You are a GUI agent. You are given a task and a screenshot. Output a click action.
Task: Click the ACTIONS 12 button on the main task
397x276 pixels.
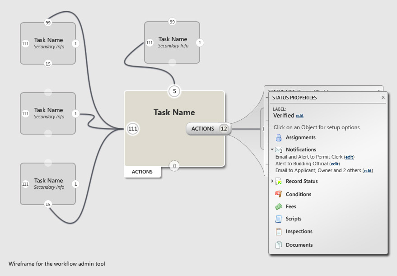[209, 129]
